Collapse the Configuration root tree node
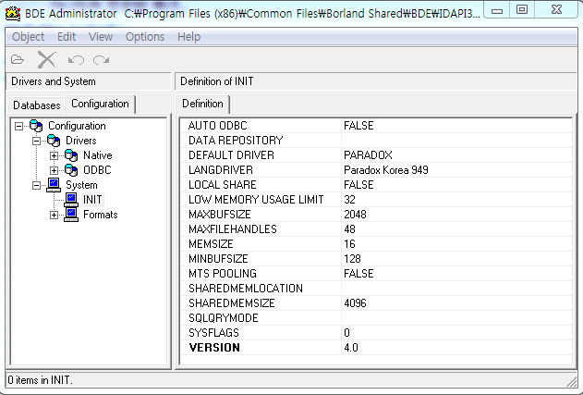583x395 pixels. (19, 126)
